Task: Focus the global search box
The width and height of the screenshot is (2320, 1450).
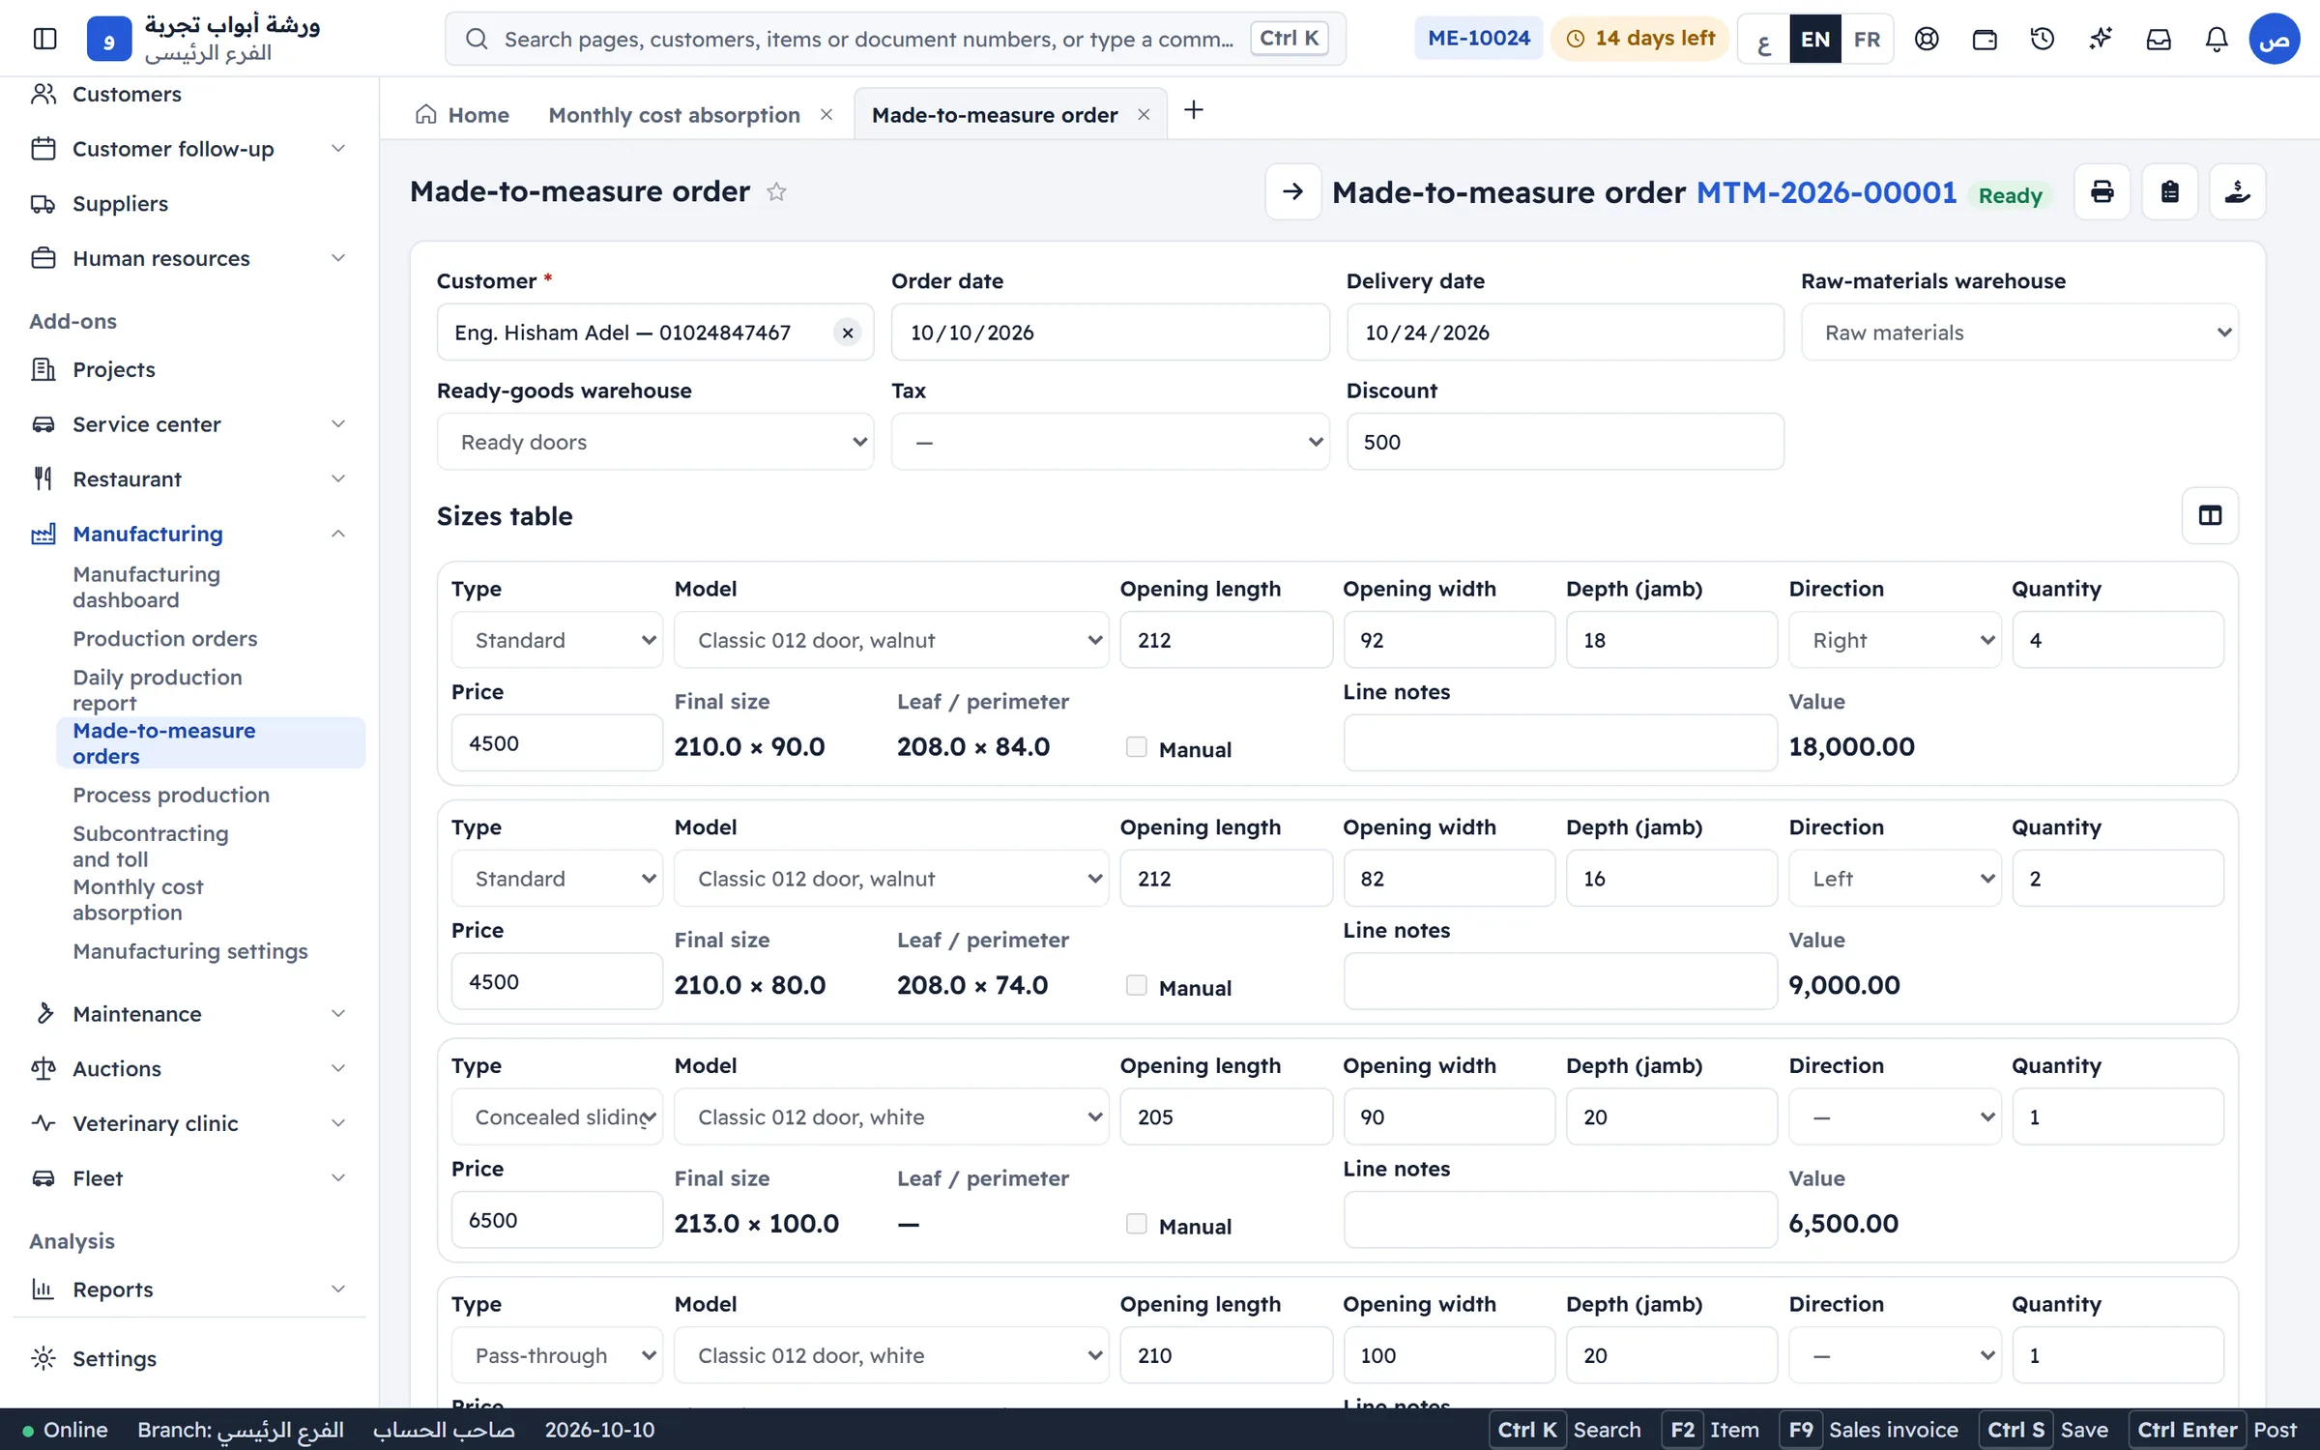Action: (895, 39)
